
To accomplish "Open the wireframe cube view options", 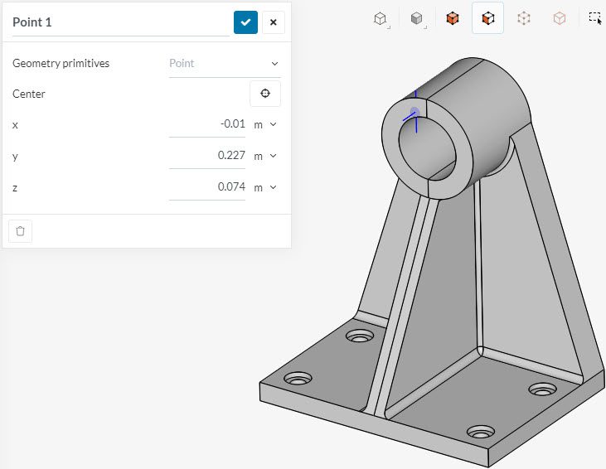I will click(x=380, y=17).
